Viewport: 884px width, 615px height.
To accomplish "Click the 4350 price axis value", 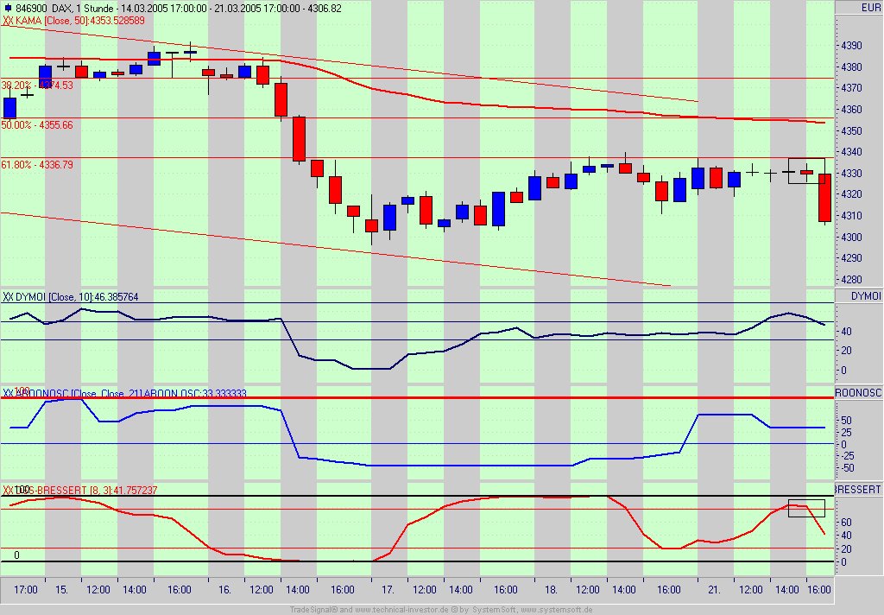I will point(851,131).
